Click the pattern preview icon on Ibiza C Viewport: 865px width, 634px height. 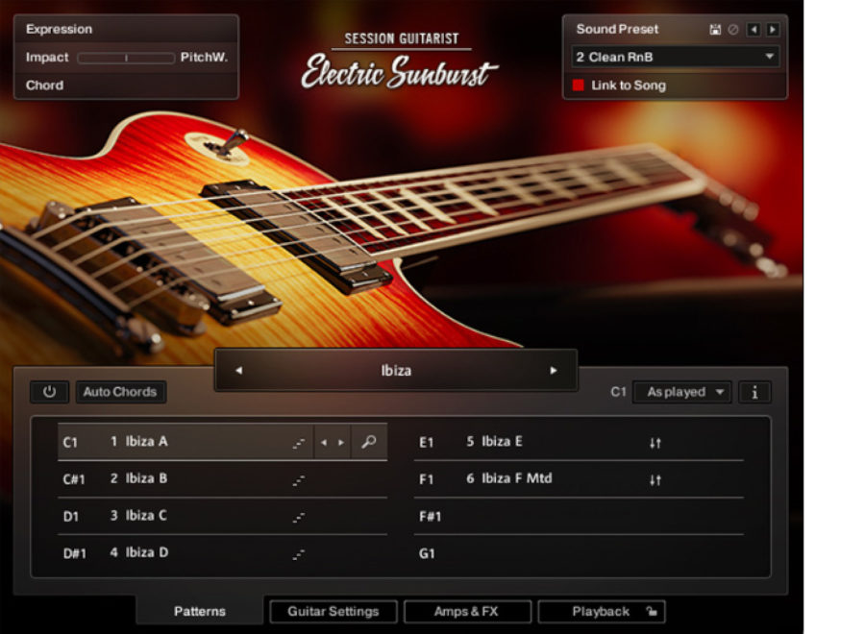pos(298,515)
